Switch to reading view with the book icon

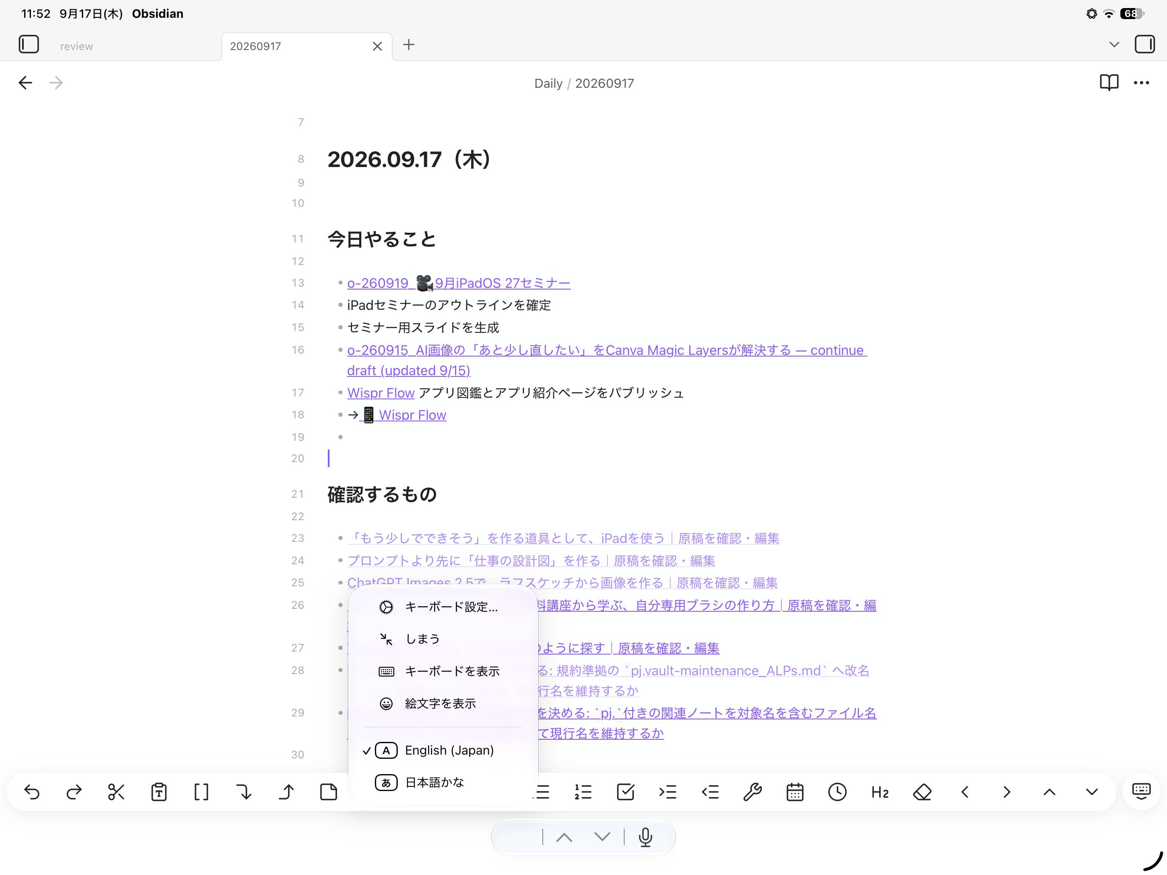pos(1109,83)
